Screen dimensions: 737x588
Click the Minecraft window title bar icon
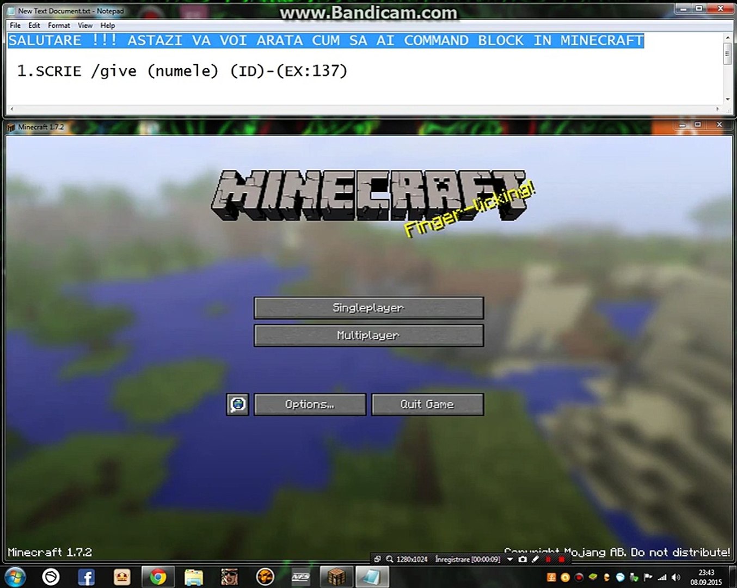pos(11,127)
